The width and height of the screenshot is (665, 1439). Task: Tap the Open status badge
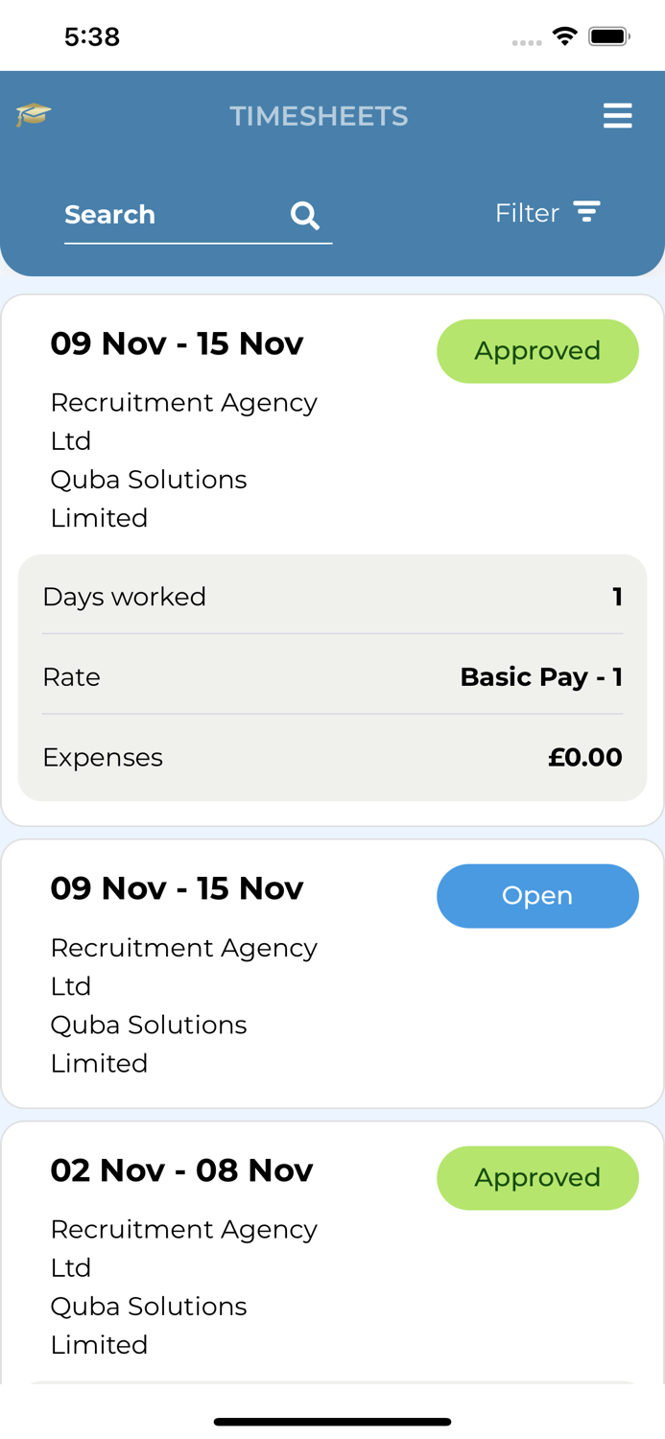537,895
